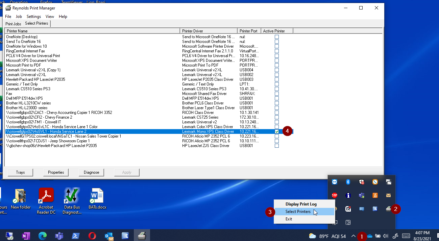Enable Microsoft Print to PDF as active printer

tap(277, 65)
